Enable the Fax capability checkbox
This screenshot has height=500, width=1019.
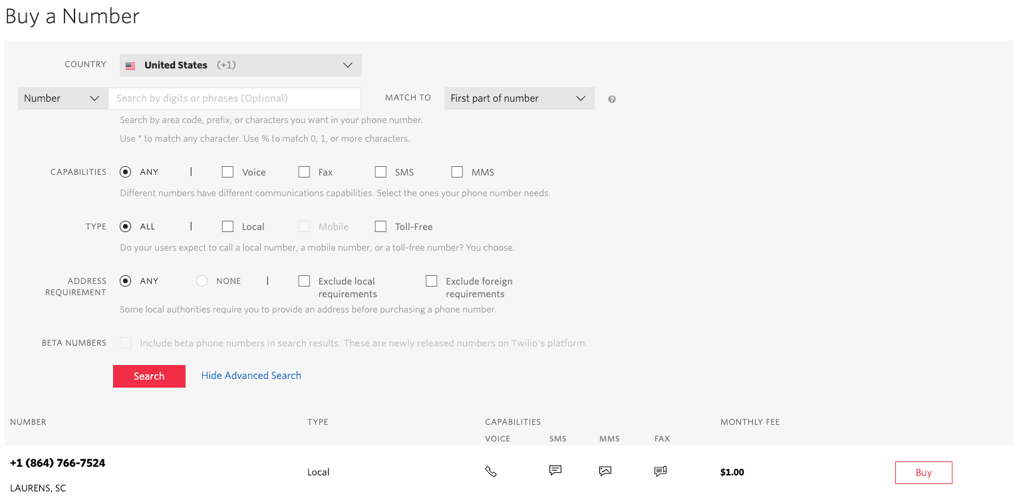(x=304, y=172)
